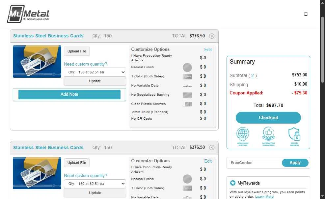Open the menu icon in the header

coord(306,14)
